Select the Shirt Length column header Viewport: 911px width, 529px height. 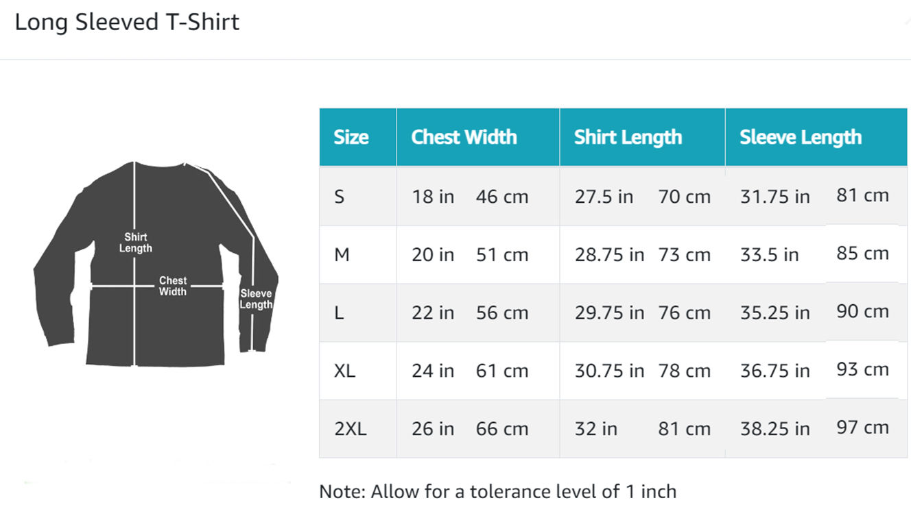tap(628, 137)
